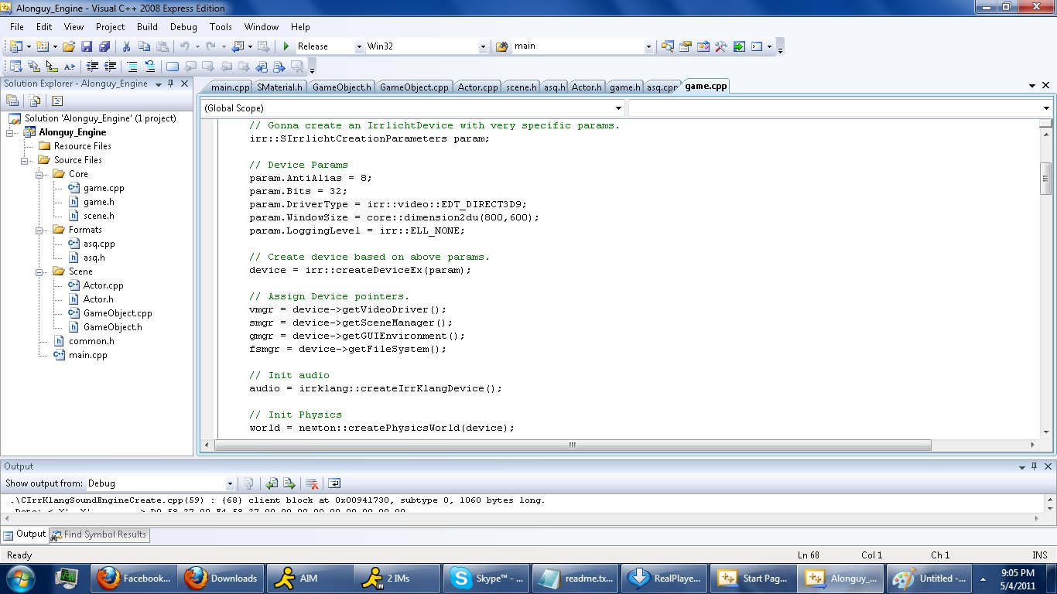Select Actor.cpp in Solution Explorer tree
Image resolution: width=1057 pixels, height=594 pixels.
coord(103,285)
